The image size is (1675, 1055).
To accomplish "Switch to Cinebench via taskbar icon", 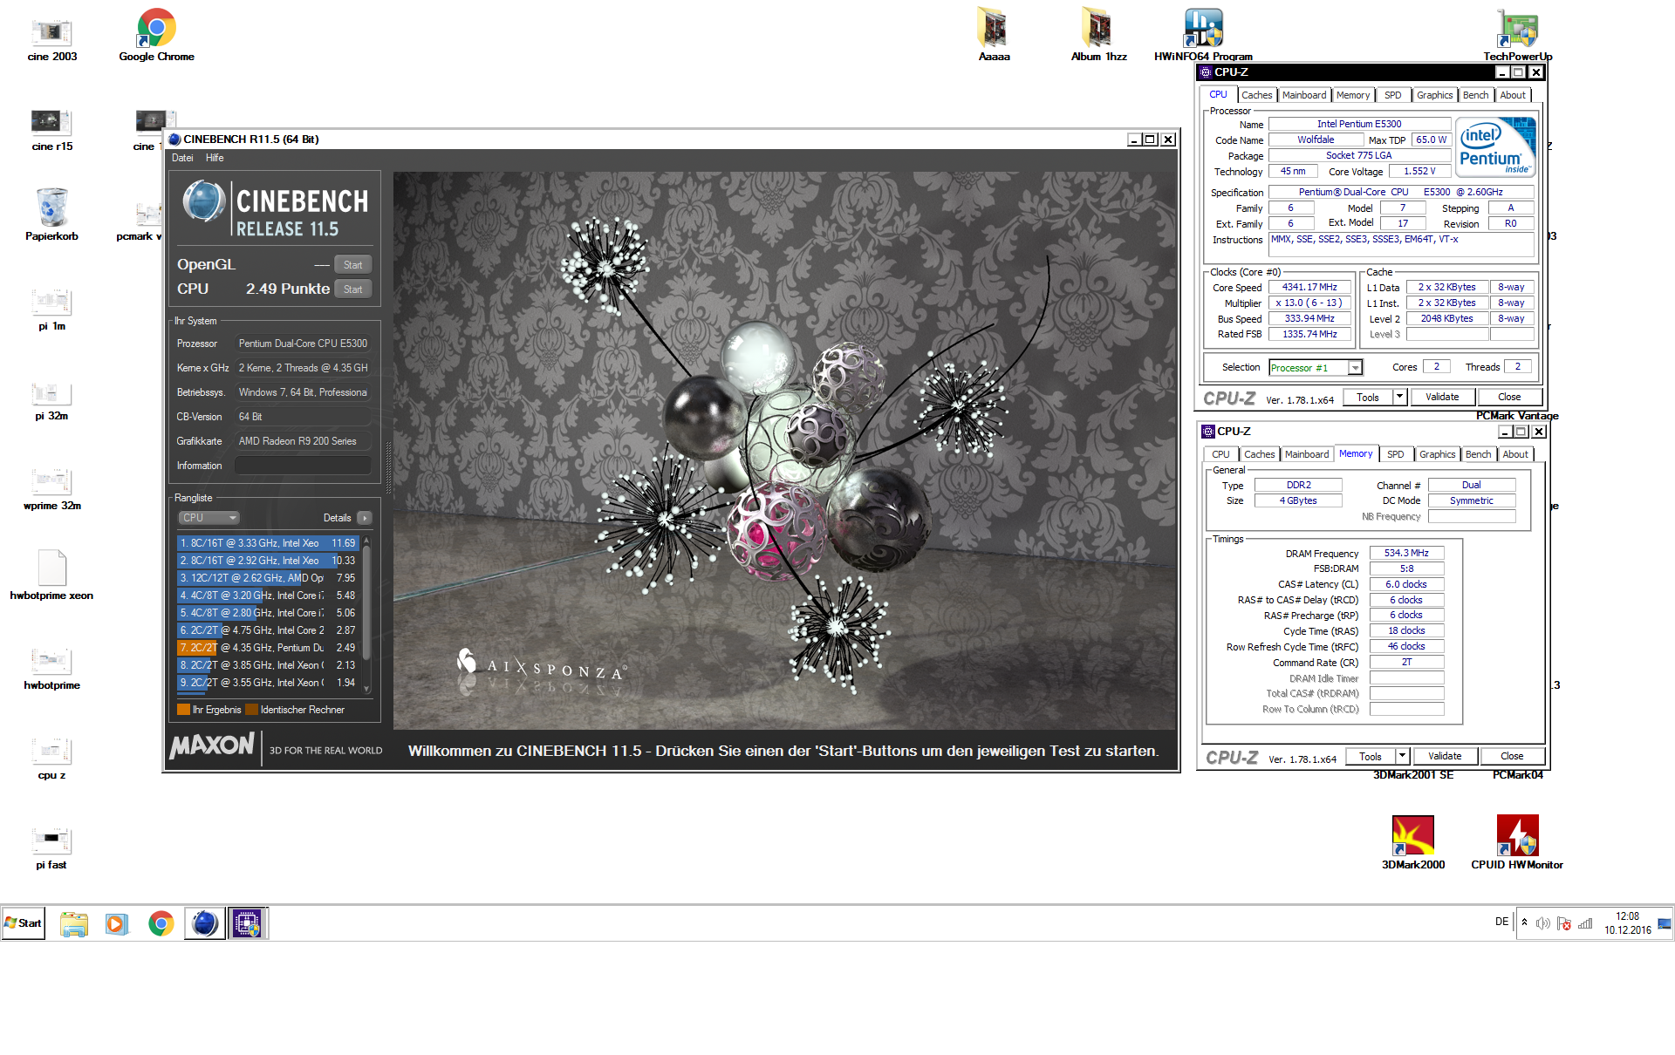I will pyautogui.click(x=204, y=923).
